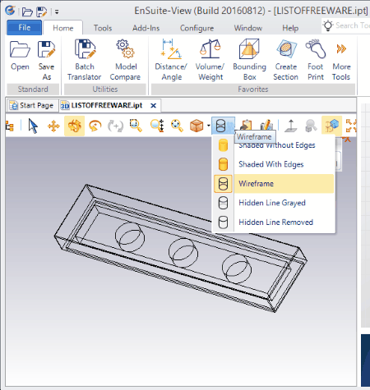
Task: Choose Shaded Without Edges display mode
Action: (274, 145)
